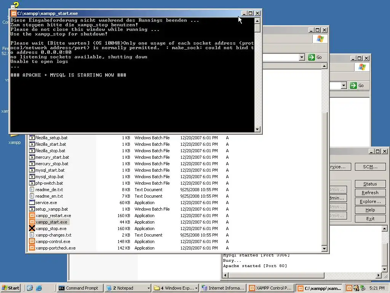Select the filezilla_start.bat file icon
Screen dimensions: 390x293
32,144
